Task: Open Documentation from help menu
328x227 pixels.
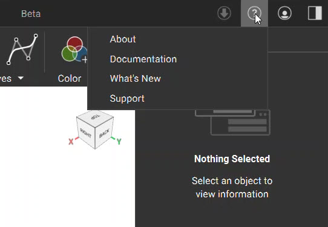Action: 143,59
